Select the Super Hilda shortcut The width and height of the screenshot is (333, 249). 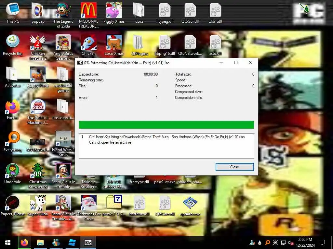pyautogui.click(x=38, y=206)
